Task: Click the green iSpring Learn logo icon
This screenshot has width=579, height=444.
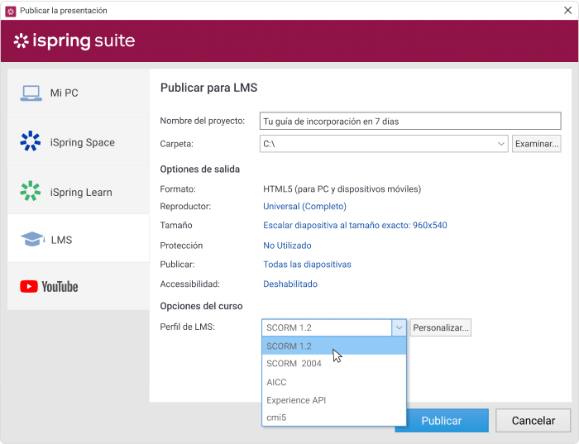Action: tap(31, 191)
